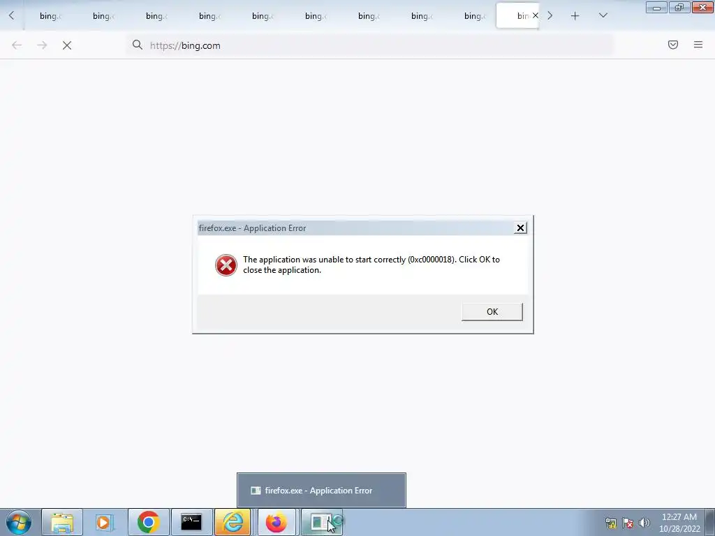Open the volume speaker tray icon

[x=644, y=523]
